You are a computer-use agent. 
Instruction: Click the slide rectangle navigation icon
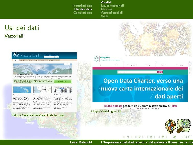(x=128, y=137)
